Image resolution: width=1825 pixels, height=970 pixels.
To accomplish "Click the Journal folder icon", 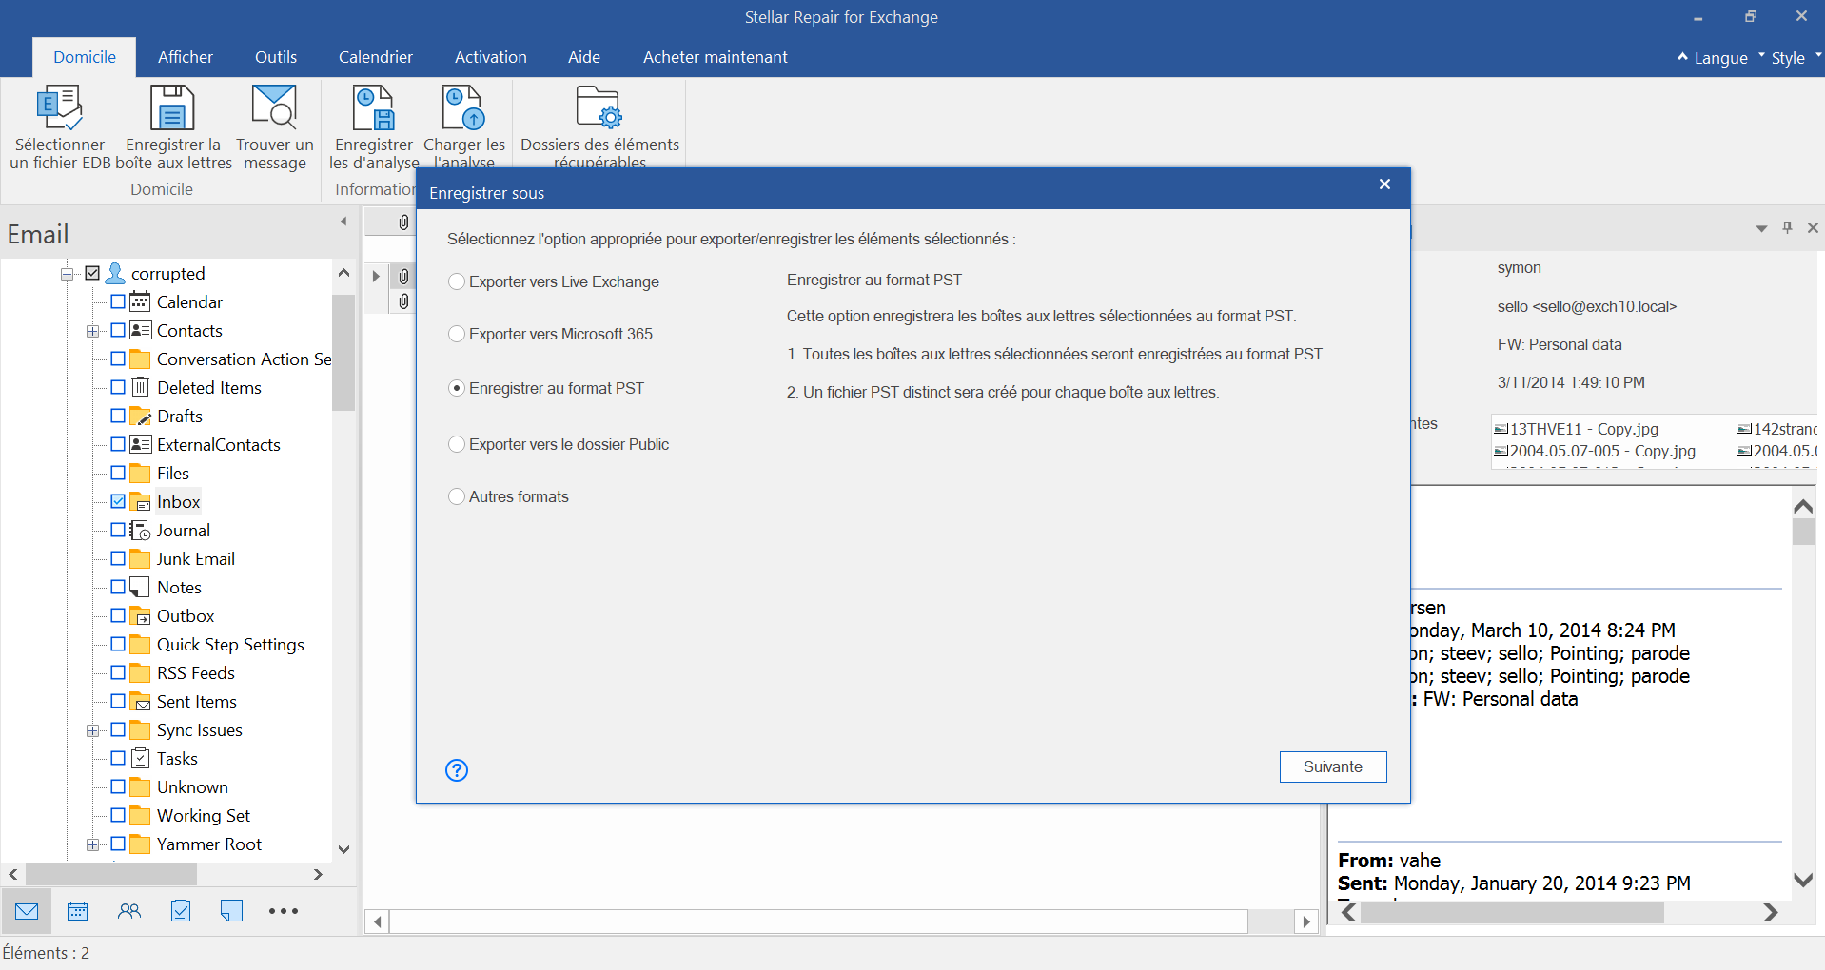I will pos(140,530).
